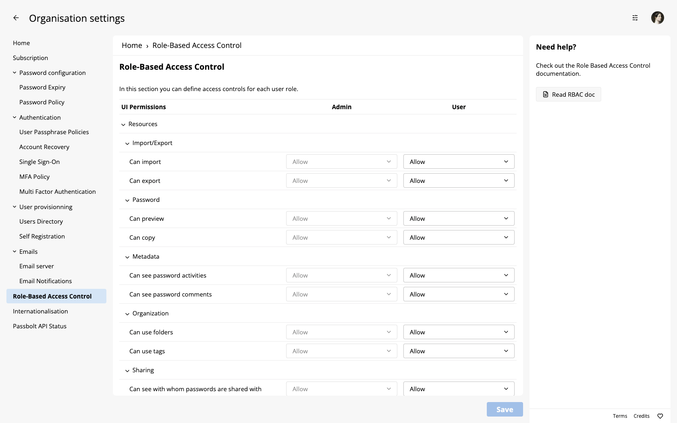Collapse the Emails chevron in sidebar

pyautogui.click(x=15, y=252)
